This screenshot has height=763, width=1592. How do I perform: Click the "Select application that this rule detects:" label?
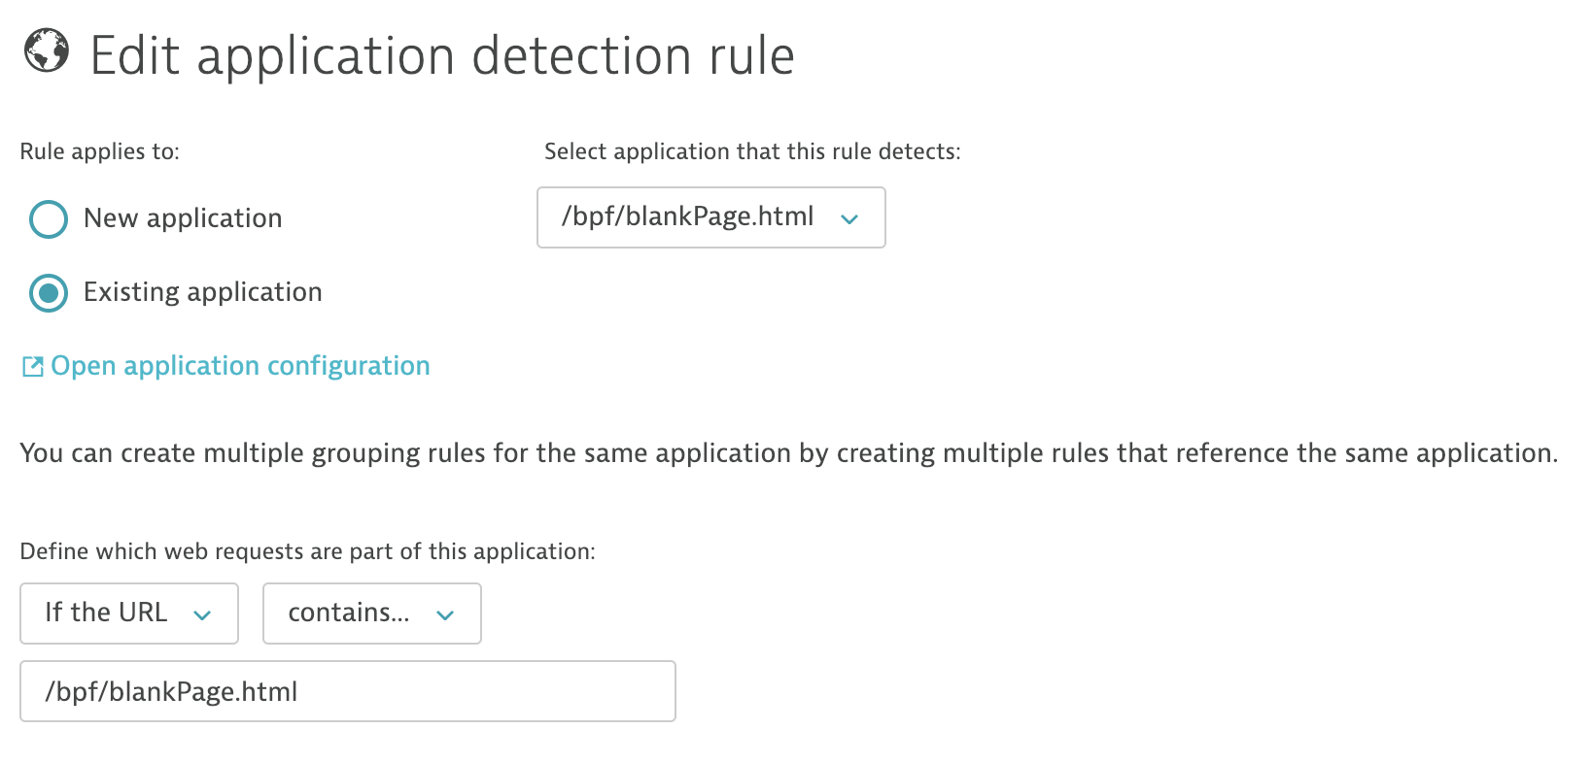pos(752,151)
